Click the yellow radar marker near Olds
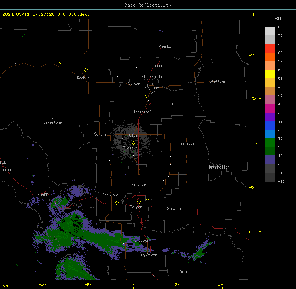The width and height of the screenshot is (296, 289). (133, 143)
